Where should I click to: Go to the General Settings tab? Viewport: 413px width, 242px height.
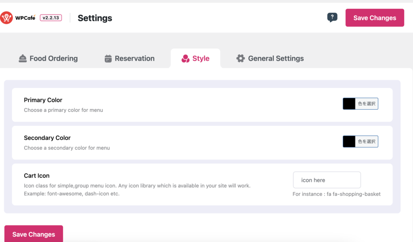276,59
